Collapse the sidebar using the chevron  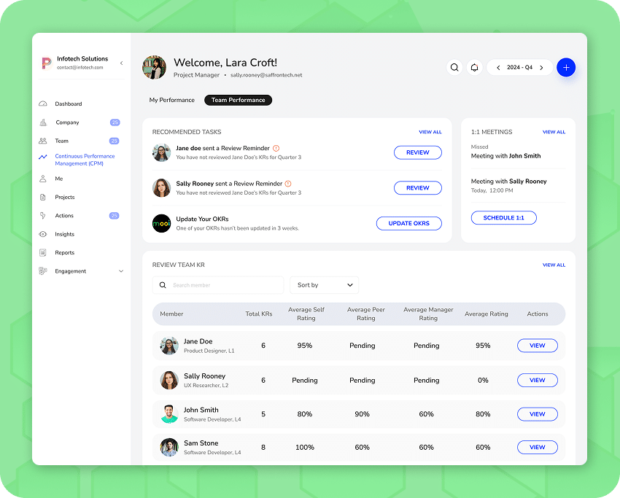point(121,63)
